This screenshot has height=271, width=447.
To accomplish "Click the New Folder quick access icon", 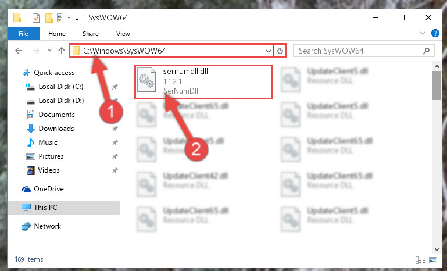I will [49, 18].
